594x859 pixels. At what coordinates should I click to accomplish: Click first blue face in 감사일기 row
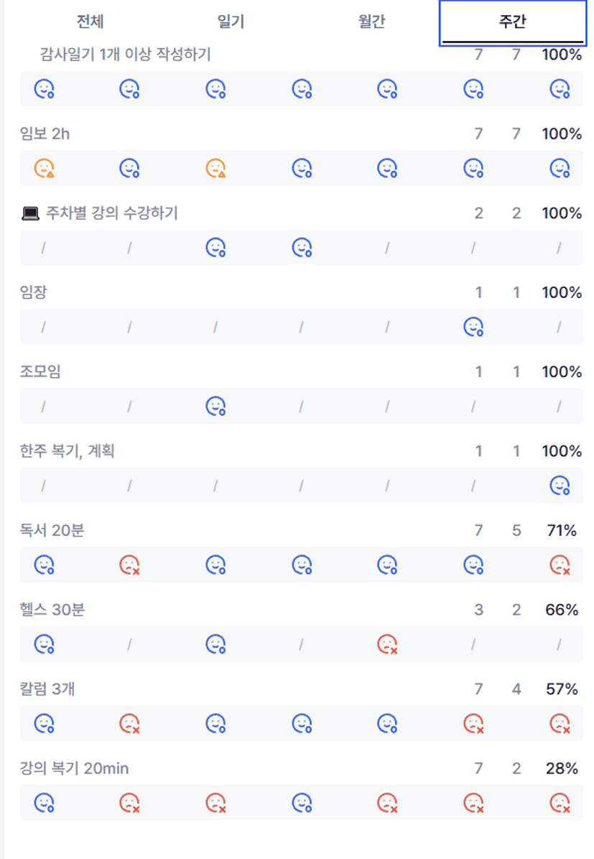pos(45,89)
